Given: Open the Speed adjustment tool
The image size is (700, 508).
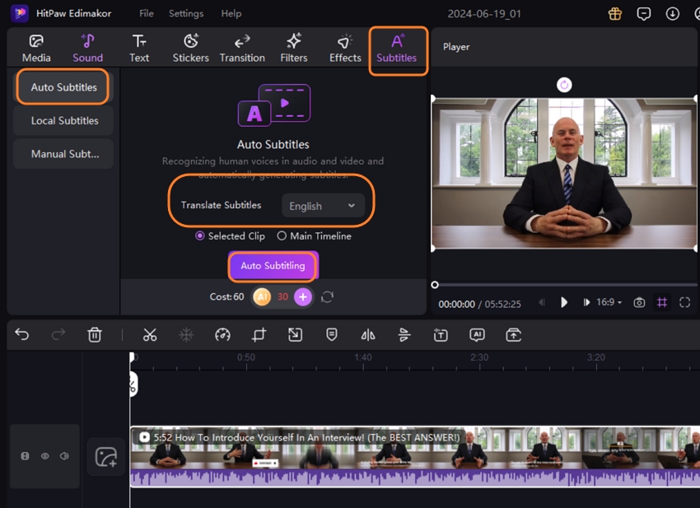Looking at the screenshot, I should [x=222, y=334].
